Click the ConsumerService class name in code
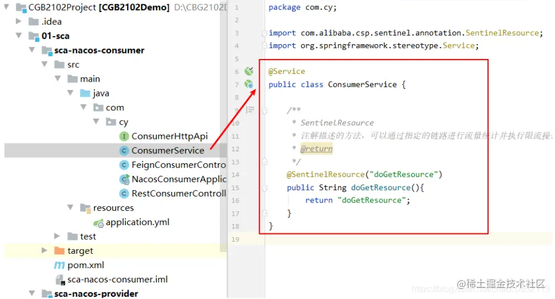This screenshot has height=299, width=555. 362,84
